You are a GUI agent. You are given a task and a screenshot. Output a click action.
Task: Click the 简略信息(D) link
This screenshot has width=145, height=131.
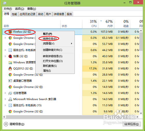point(17,124)
